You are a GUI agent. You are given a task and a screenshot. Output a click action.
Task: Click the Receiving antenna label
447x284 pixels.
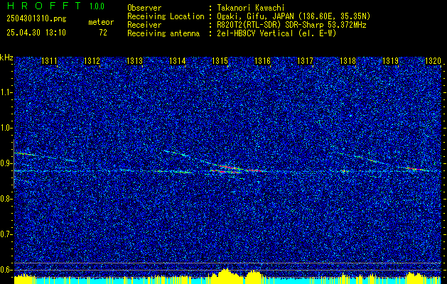pos(163,33)
